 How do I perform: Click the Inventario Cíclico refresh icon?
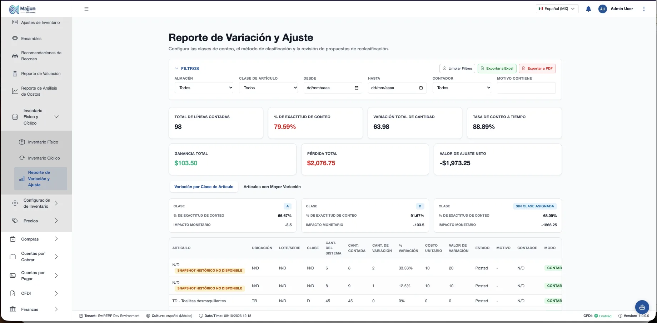pyautogui.click(x=22, y=158)
